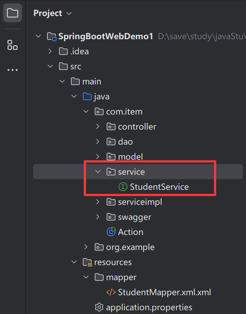Collapse the service package
This screenshot has height=314, width=246.
point(98,172)
